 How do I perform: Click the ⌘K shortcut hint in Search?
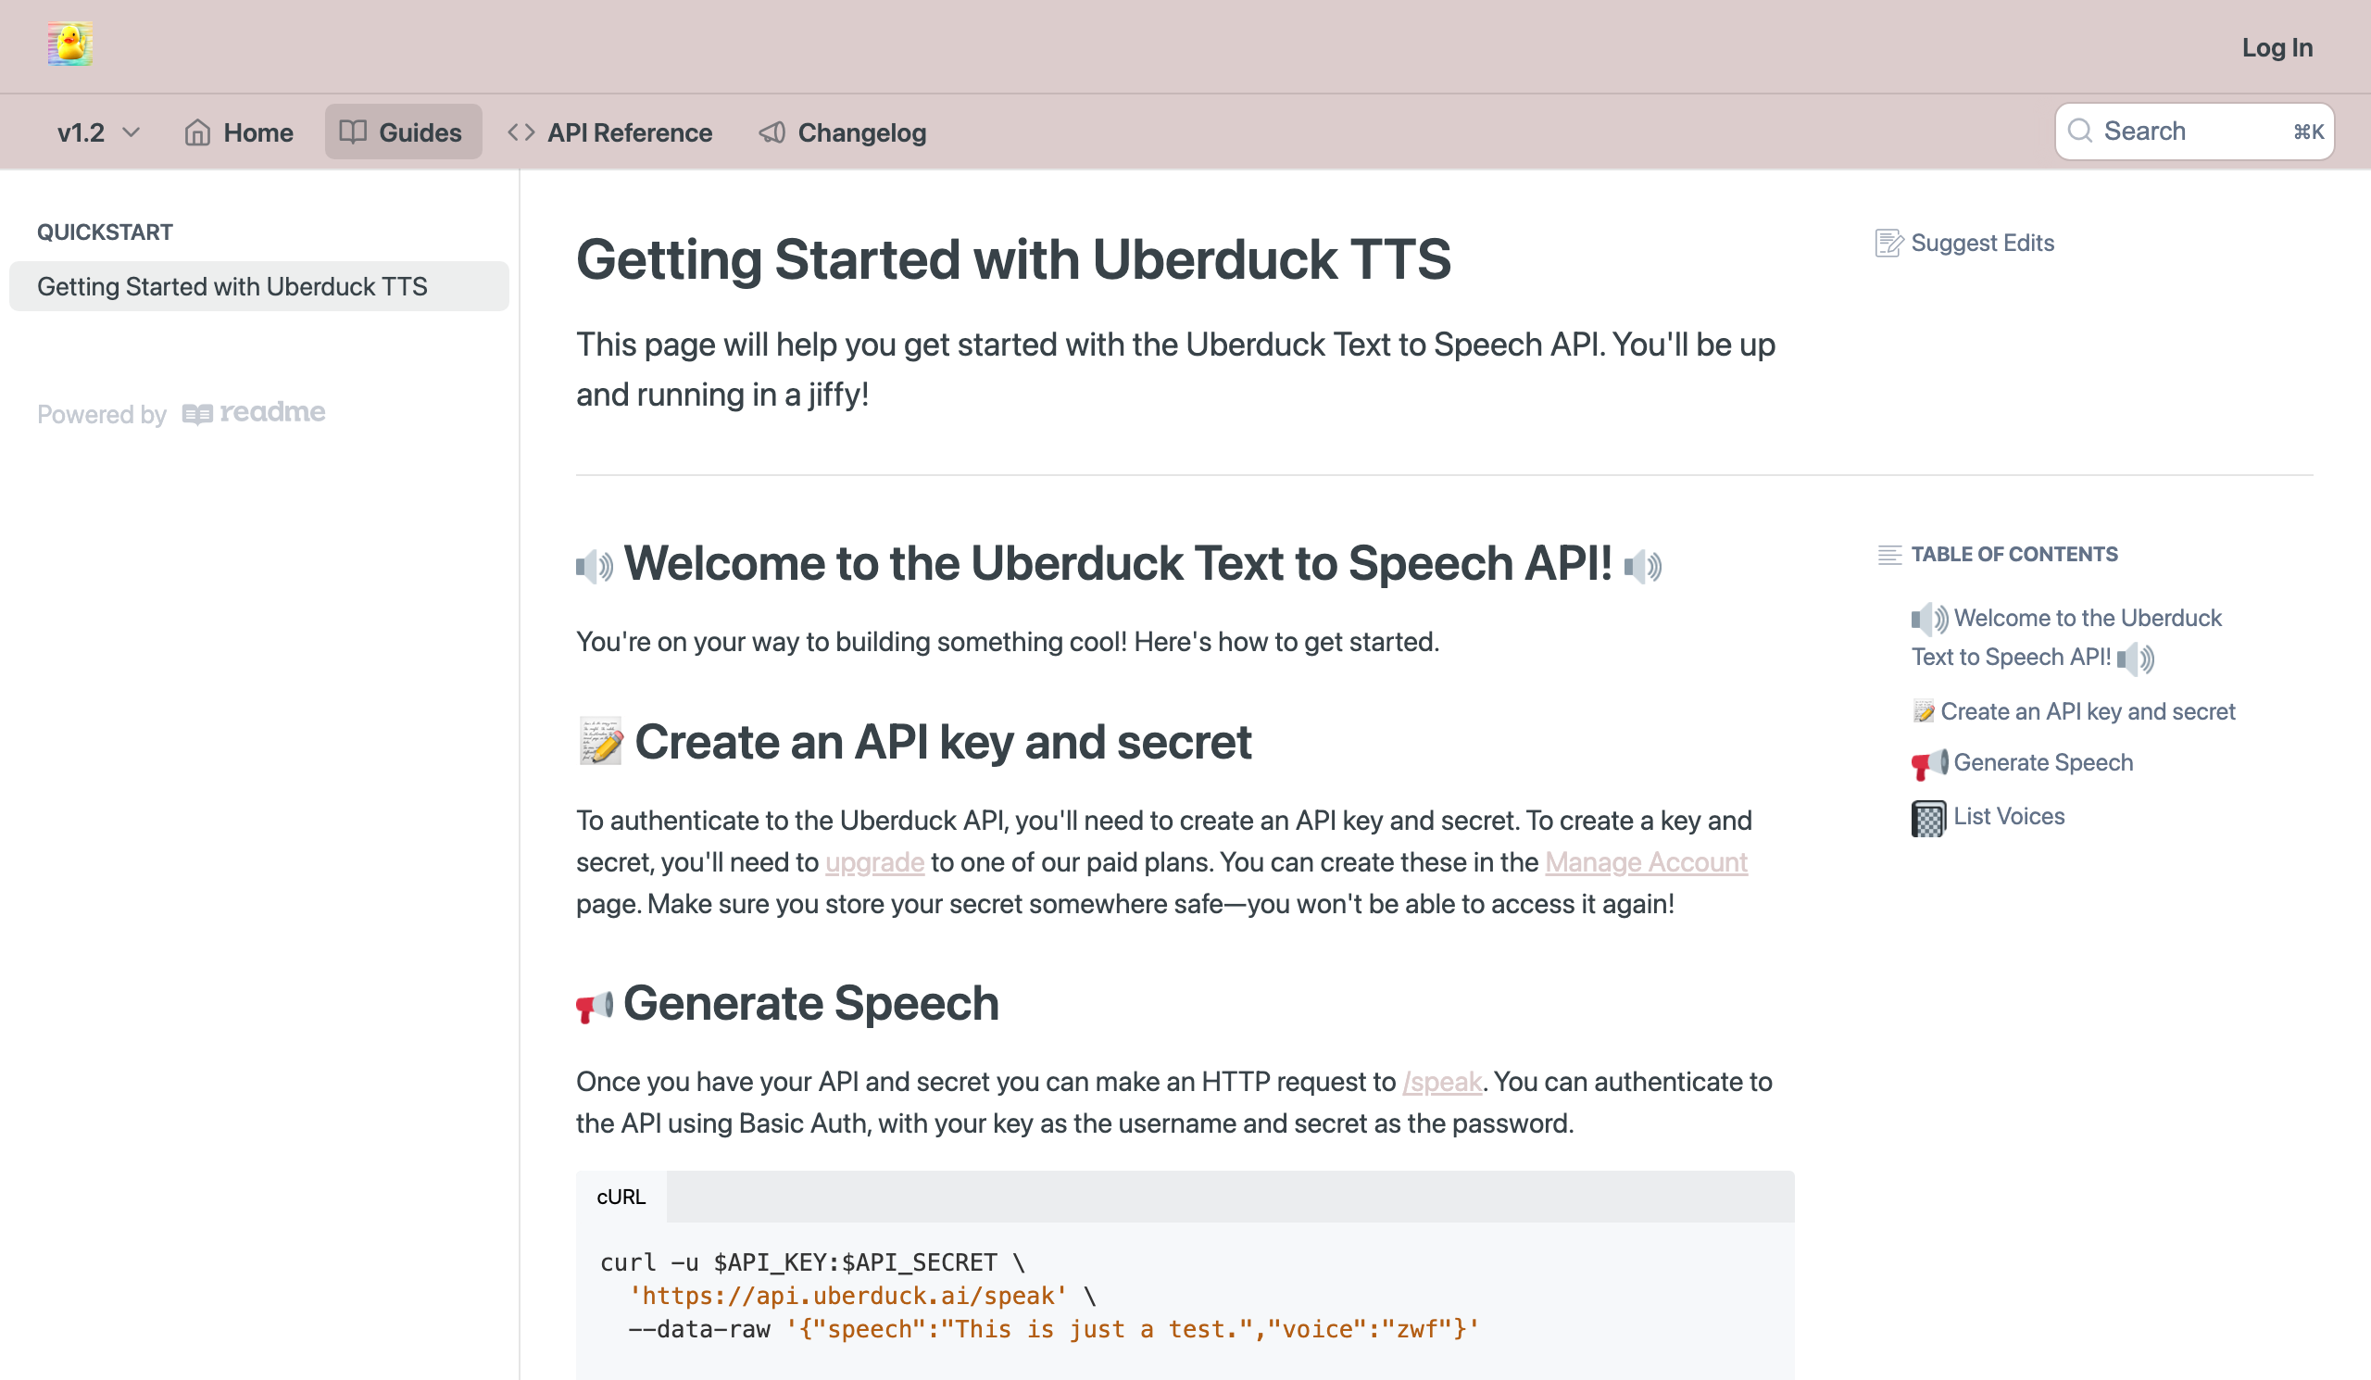click(x=2308, y=132)
